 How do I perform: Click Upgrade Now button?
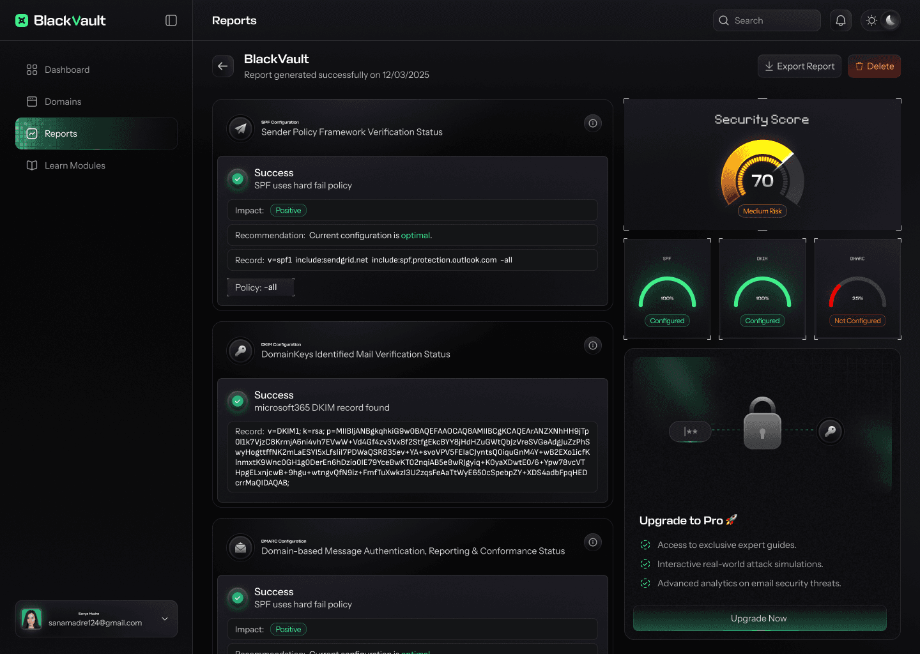(760, 618)
